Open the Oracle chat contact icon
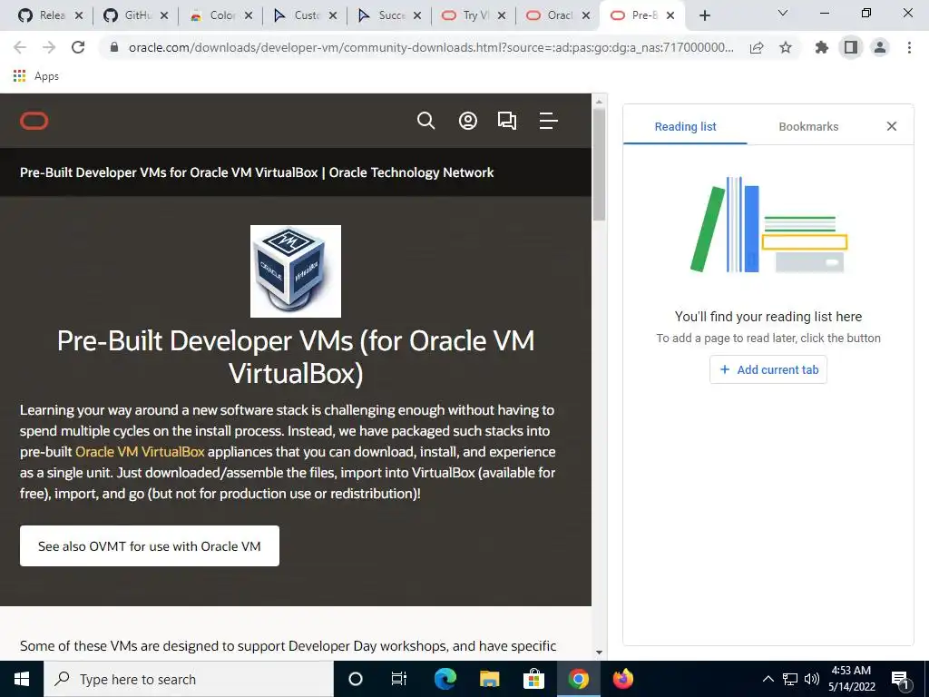Viewport: 929px width, 697px height. 506,121
